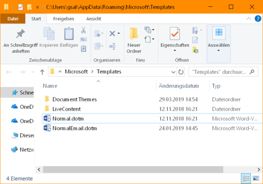This screenshot has height=184, width=263.
Task: Click the easy access icon
Action: (148, 39)
